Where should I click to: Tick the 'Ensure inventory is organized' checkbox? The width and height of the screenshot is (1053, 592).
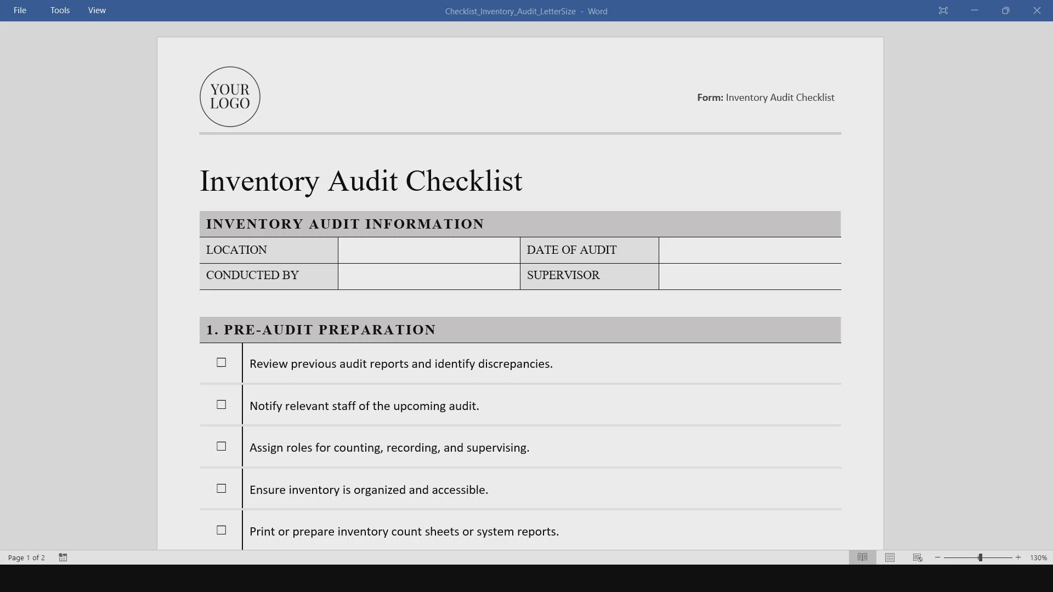pos(221,488)
